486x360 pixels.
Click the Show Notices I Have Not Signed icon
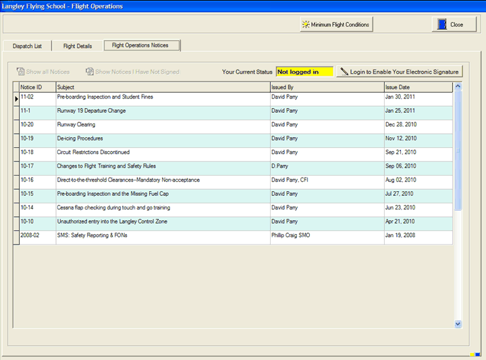(x=89, y=72)
